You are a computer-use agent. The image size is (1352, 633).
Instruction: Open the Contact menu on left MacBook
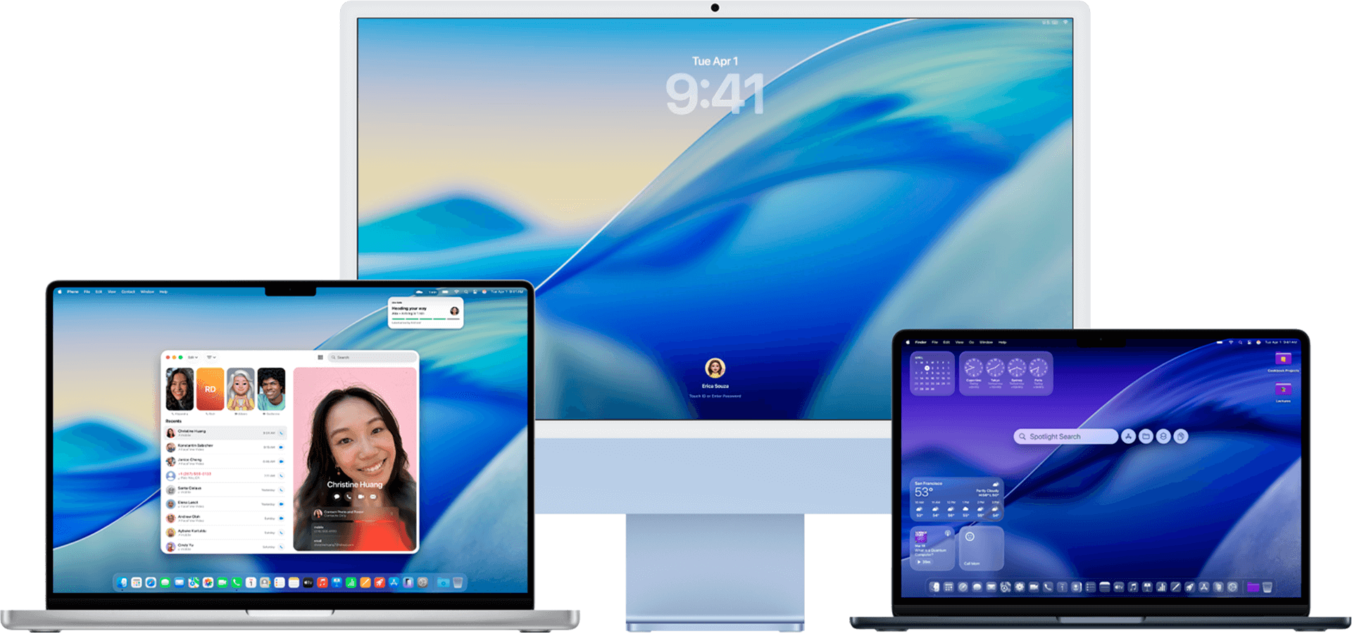[x=128, y=291]
